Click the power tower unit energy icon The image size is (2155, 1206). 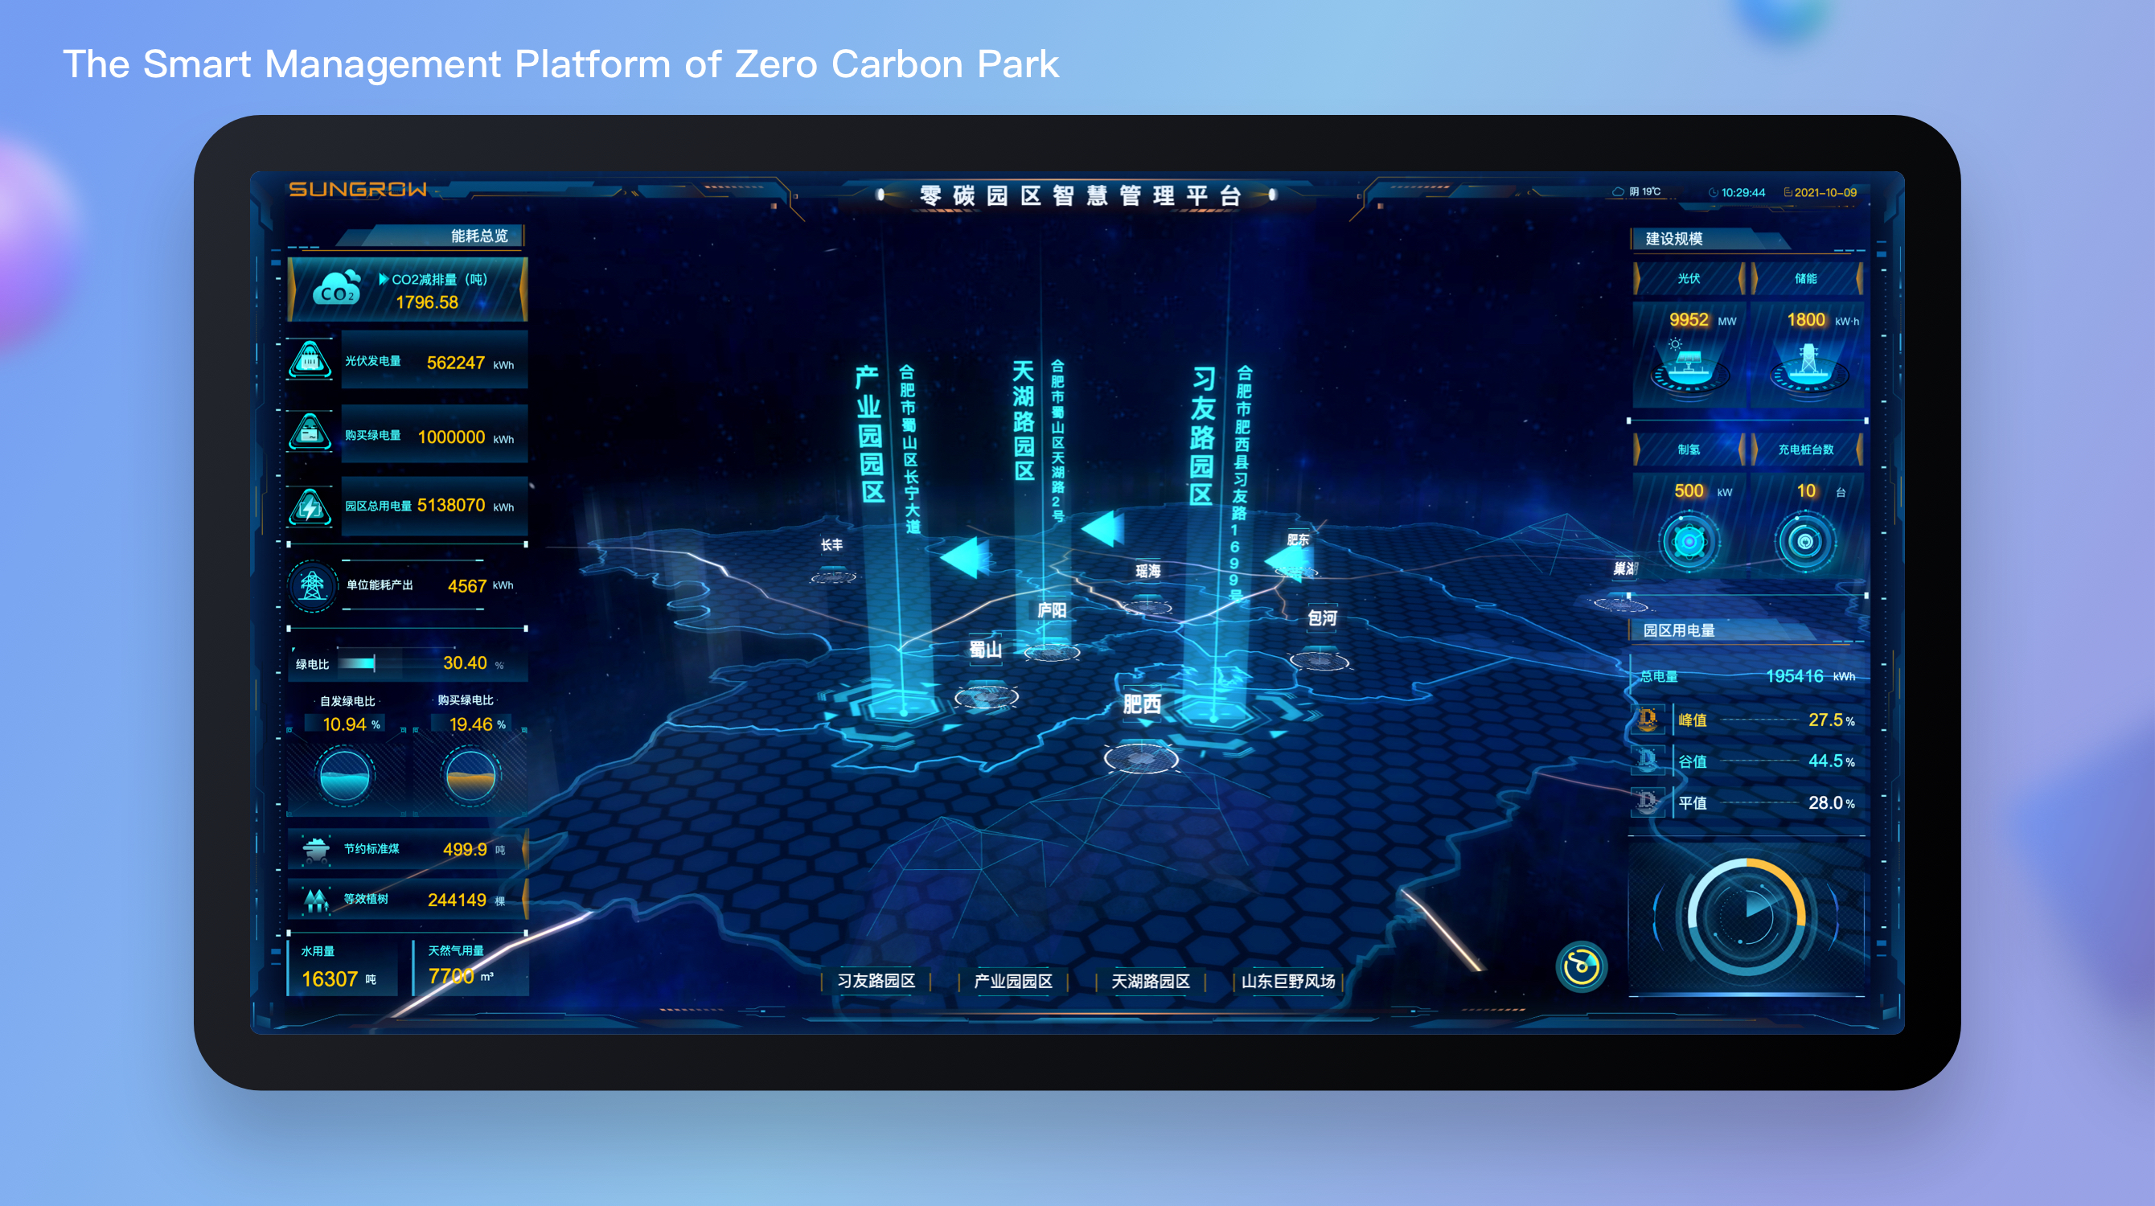(312, 585)
